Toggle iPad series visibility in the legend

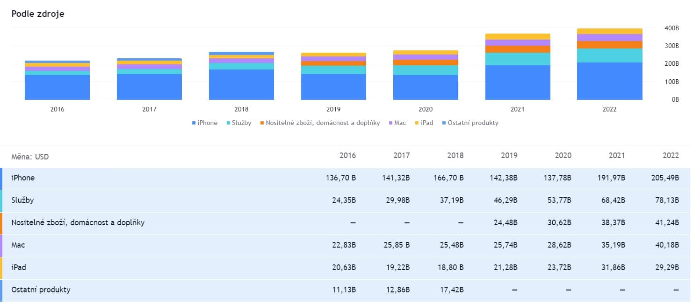424,123
